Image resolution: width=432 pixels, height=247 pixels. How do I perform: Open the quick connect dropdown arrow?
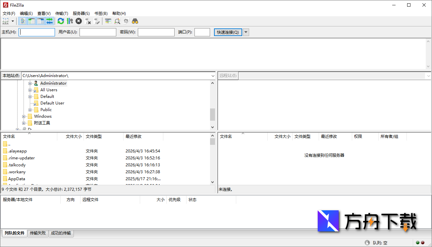pos(245,32)
